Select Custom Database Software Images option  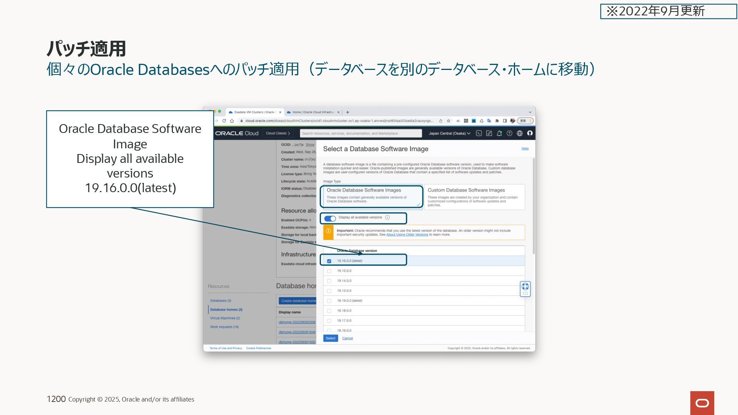474,197
